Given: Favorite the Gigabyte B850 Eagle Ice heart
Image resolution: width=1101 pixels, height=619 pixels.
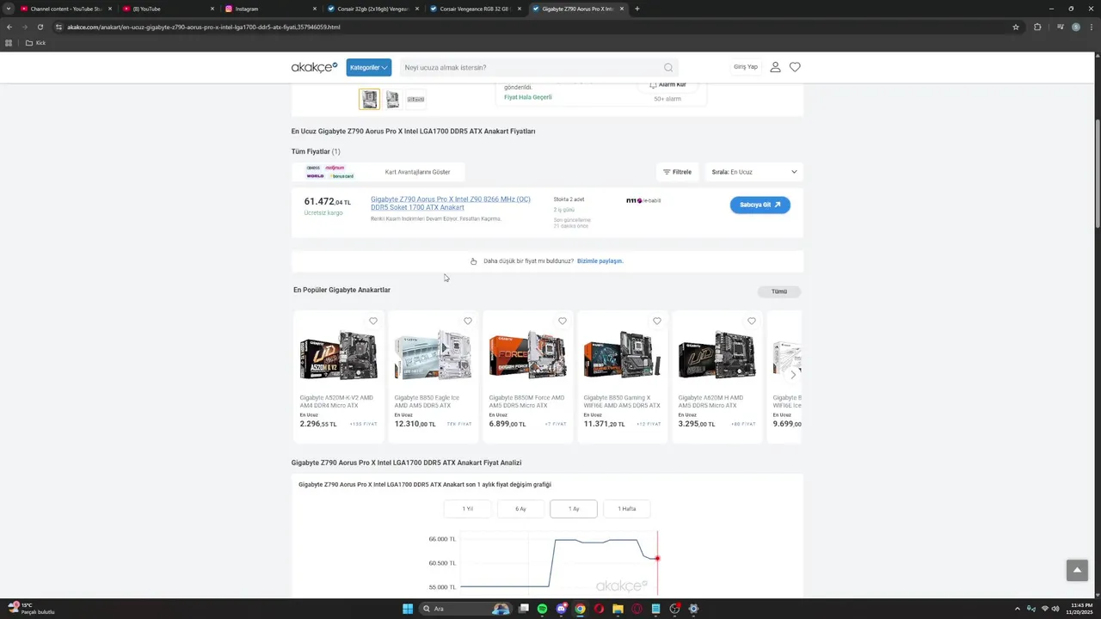Looking at the screenshot, I should [x=468, y=321].
